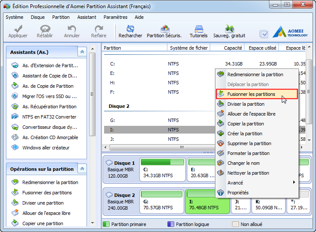Collapse the Assistants (As.) panel
This screenshot has width=316, height=232.
pos(82,52)
